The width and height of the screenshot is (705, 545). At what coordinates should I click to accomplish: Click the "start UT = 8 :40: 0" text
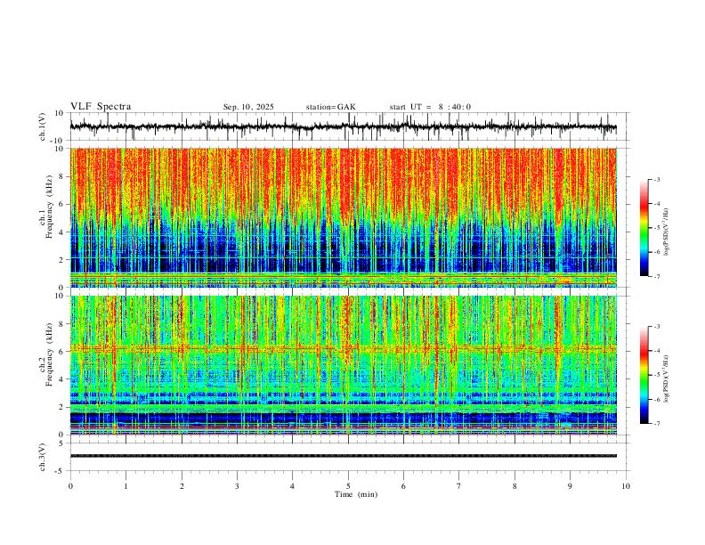pyautogui.click(x=430, y=107)
